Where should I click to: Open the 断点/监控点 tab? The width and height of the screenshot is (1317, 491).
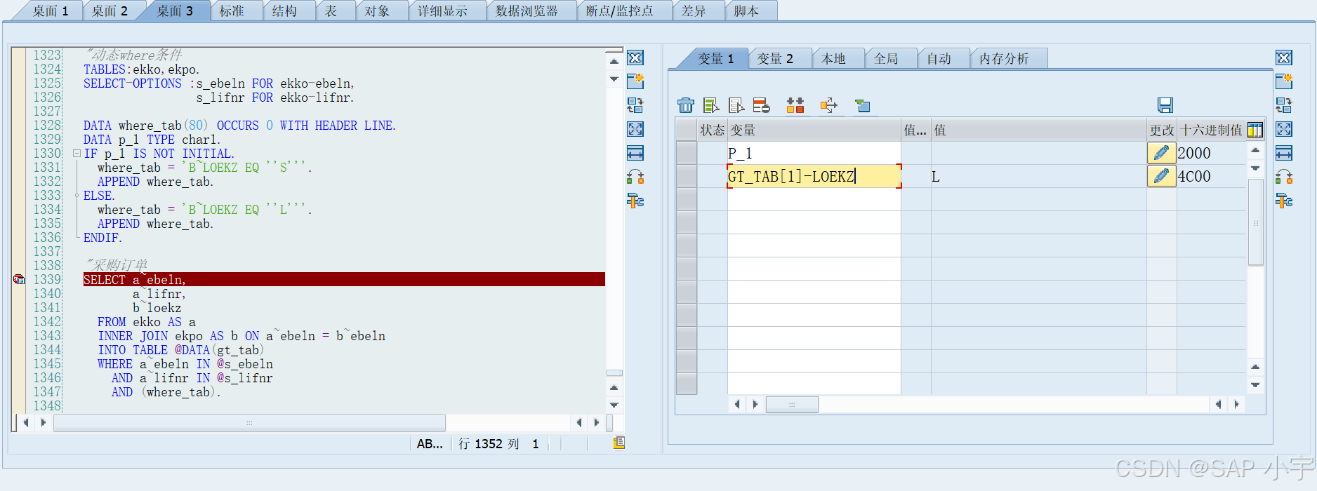point(619,11)
